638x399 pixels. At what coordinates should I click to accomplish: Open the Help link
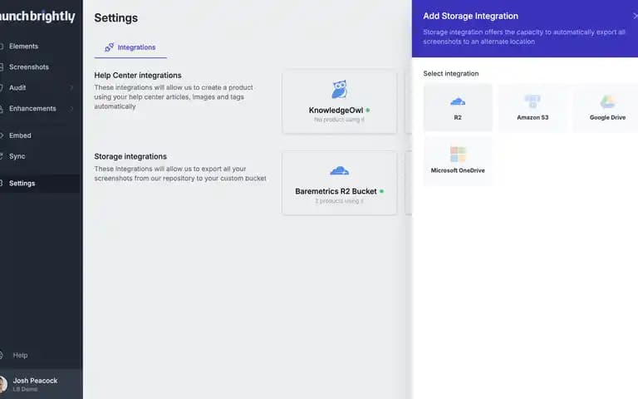tap(20, 356)
